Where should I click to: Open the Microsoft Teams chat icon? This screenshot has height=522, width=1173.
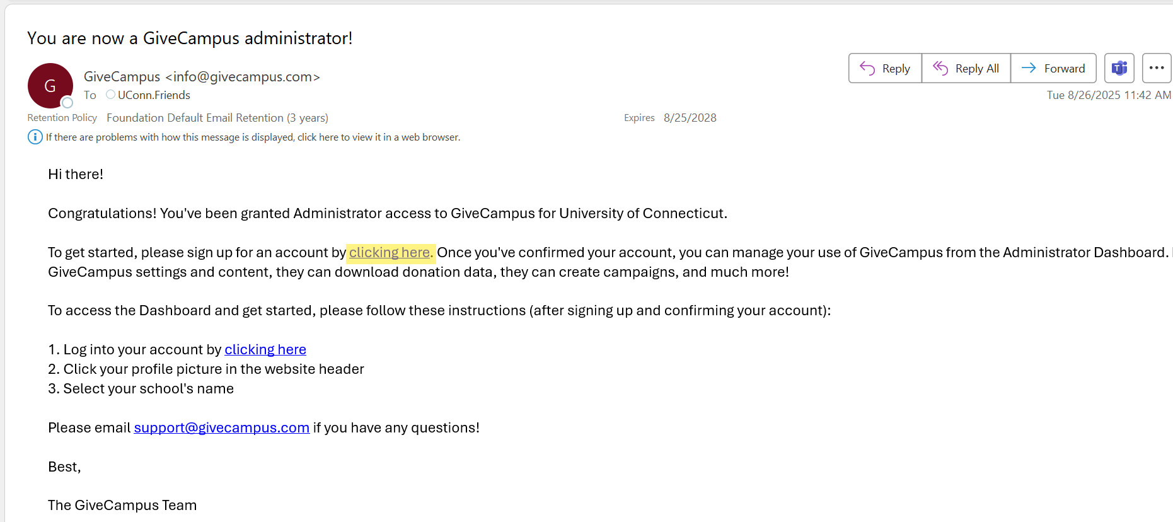coord(1119,69)
